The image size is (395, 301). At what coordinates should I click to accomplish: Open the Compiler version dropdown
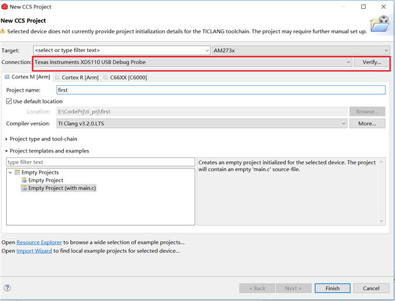[344, 124]
